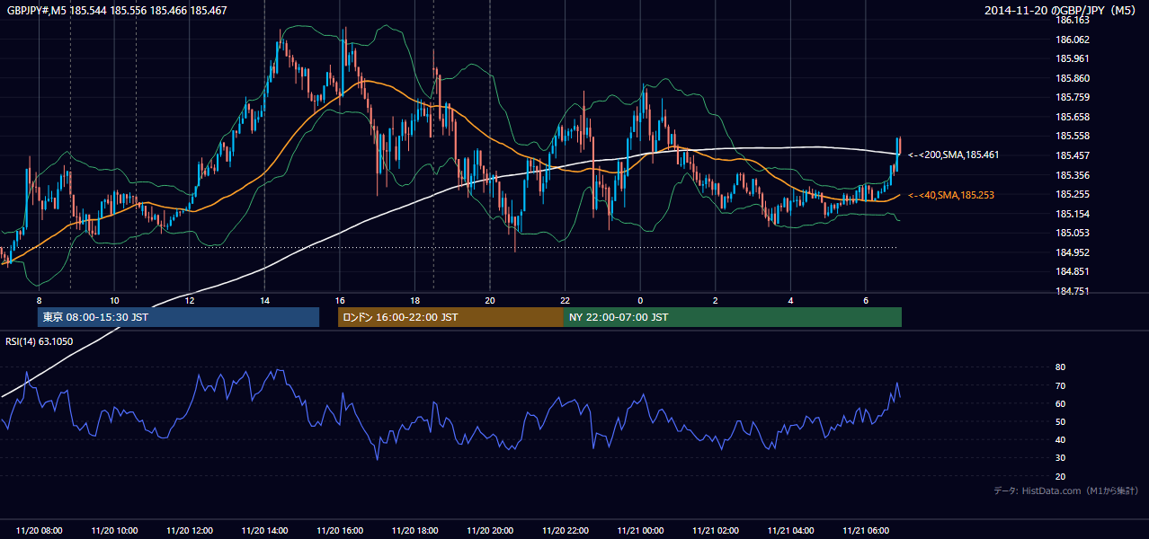This screenshot has width=1149, height=539.
Task: Click the 185.961 price axis label
Action: [x=1072, y=58]
